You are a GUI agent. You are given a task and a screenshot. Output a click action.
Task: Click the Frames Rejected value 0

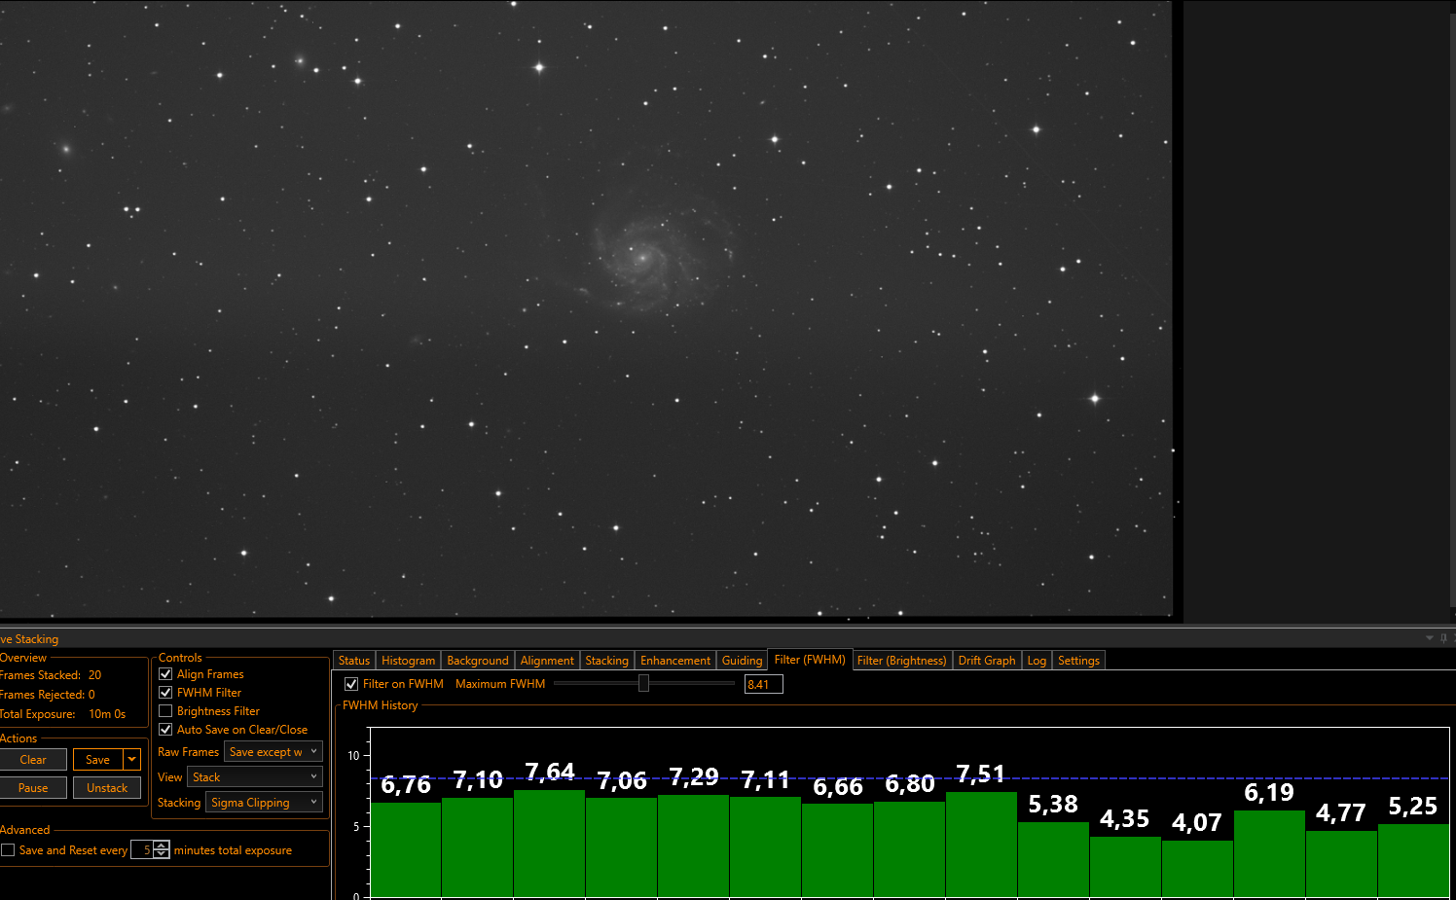tap(91, 694)
